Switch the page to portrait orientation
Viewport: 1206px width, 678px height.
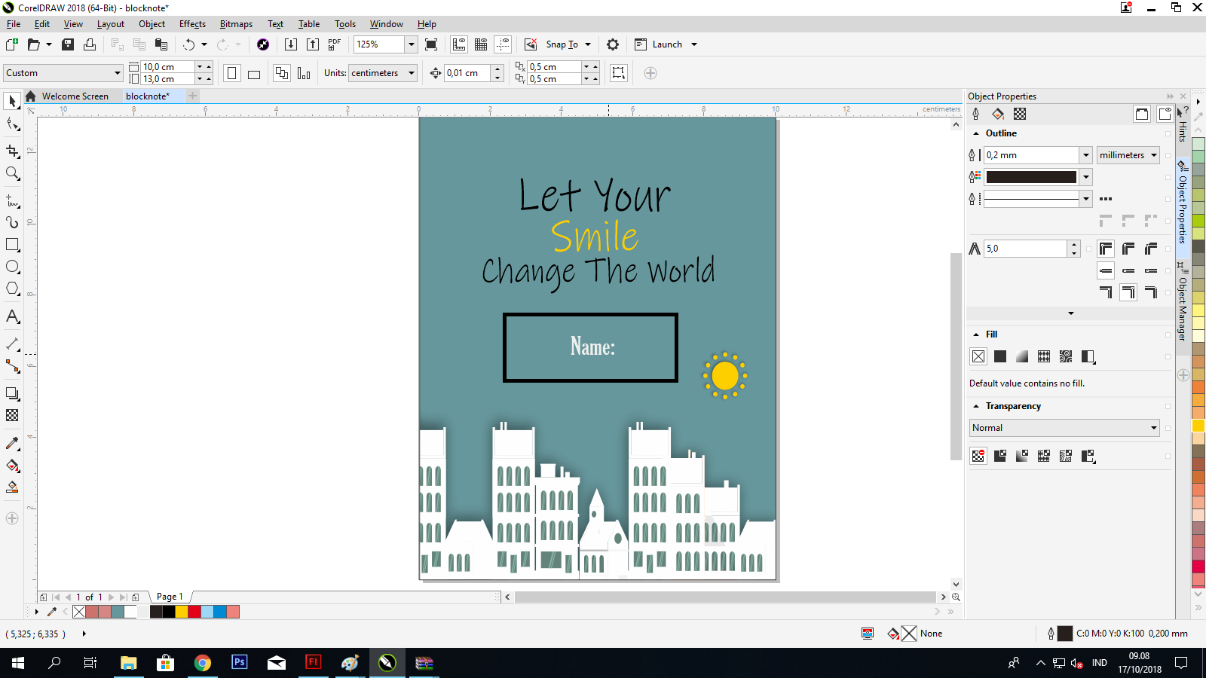tap(231, 72)
